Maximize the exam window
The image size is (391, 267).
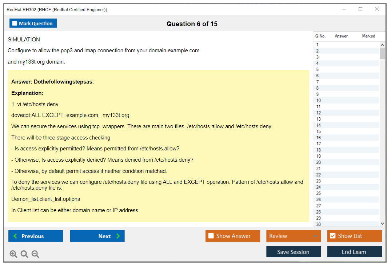point(360,9)
